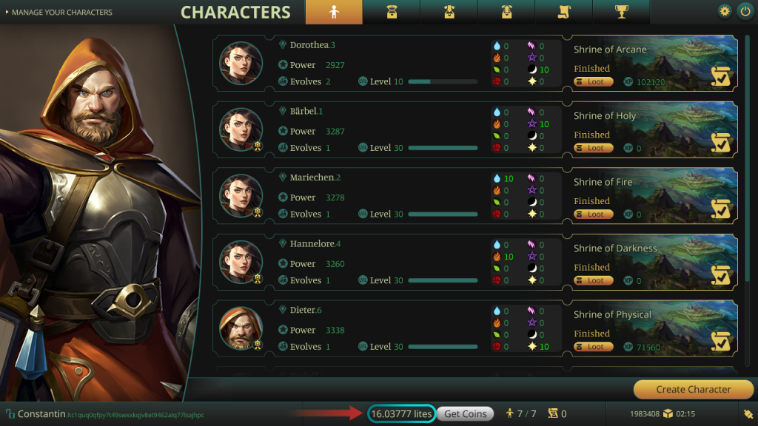Click Loot button for Shrine of Holy
The image size is (758, 426).
593,148
